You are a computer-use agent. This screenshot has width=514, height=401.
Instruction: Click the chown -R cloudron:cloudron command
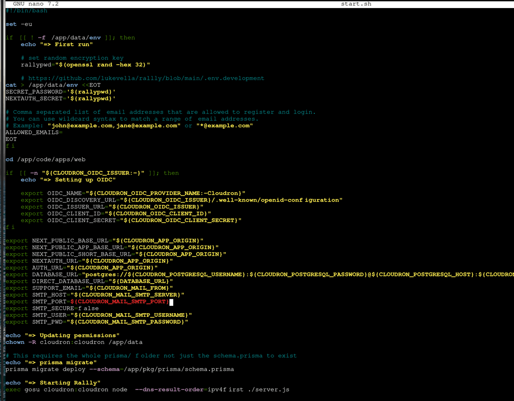pos(74,342)
